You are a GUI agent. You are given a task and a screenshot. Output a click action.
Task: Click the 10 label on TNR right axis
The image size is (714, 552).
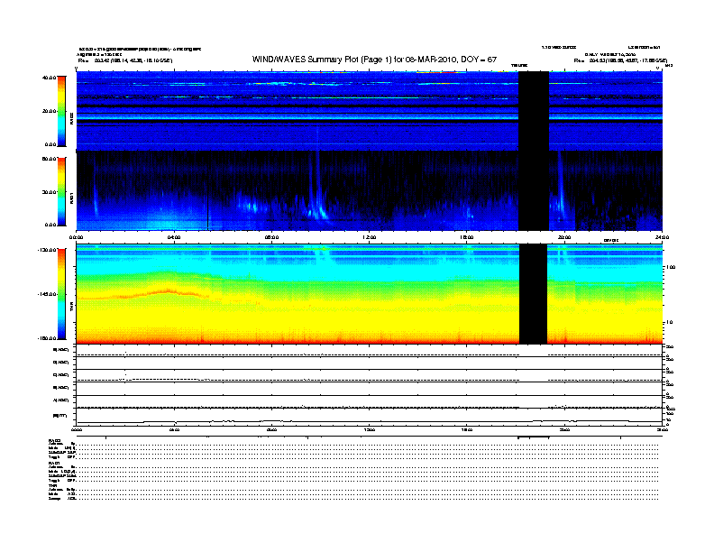coord(669,323)
